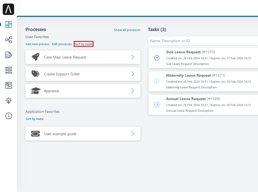Image resolution: width=258 pixels, height=192 pixels.
Task: Expand the Appraisal process chevron
Action: click(x=133, y=91)
